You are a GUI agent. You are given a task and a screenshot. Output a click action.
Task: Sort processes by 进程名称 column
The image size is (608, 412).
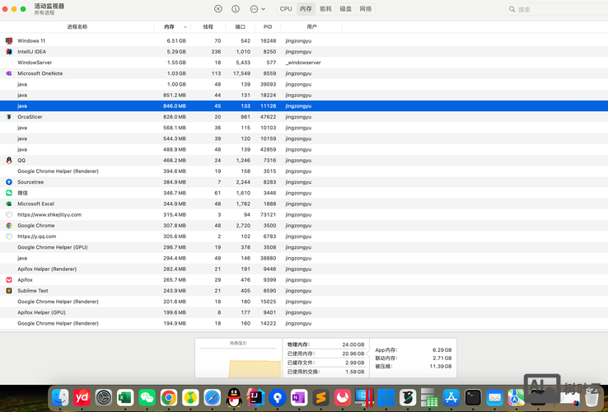click(x=77, y=27)
